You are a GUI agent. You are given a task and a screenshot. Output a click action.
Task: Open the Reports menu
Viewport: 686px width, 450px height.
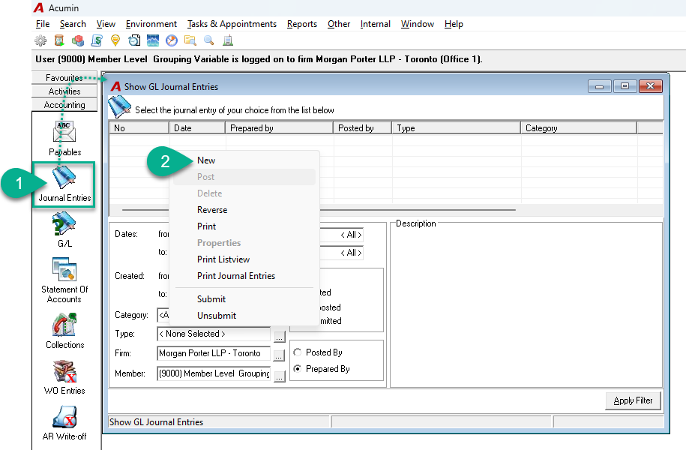click(x=302, y=24)
